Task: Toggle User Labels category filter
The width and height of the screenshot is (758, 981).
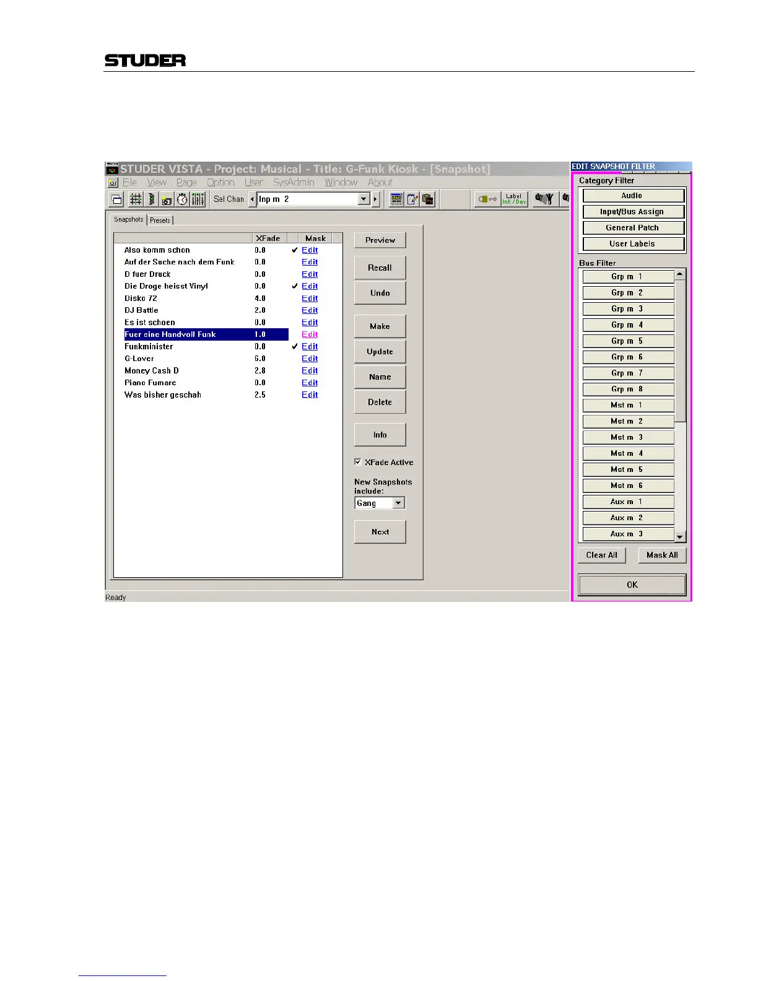Action: [633, 244]
